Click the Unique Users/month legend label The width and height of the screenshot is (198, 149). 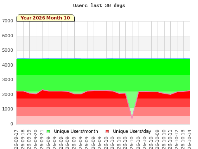coord(76,131)
